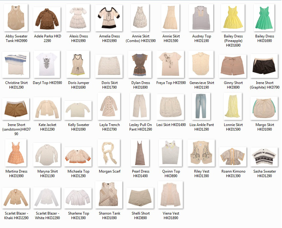Viewport: 282px width, 228px height.
Task: Choose the Genevieve Shirt thumbnail
Action: click(x=201, y=64)
